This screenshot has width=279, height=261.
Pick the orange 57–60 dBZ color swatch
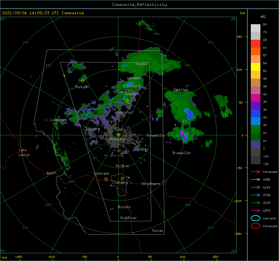coord(255,51)
